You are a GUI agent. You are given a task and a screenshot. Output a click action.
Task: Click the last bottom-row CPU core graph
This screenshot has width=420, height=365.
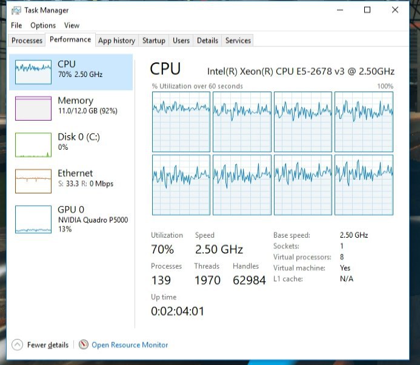pos(364,185)
